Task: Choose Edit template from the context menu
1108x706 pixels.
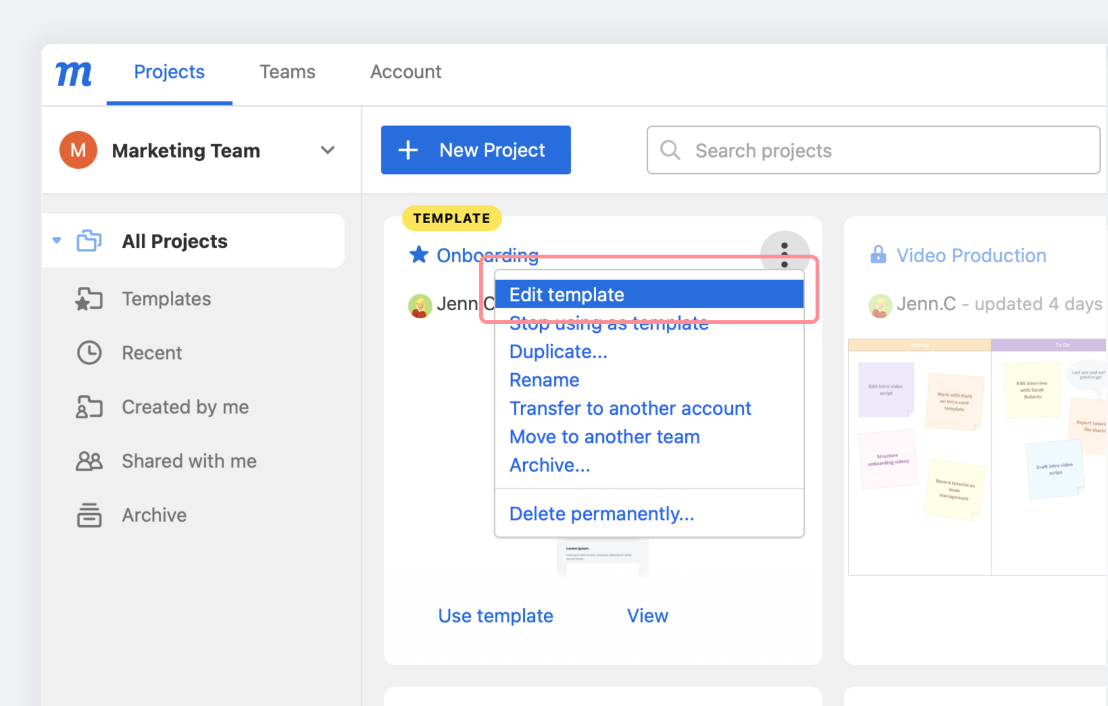Action: coord(567,294)
